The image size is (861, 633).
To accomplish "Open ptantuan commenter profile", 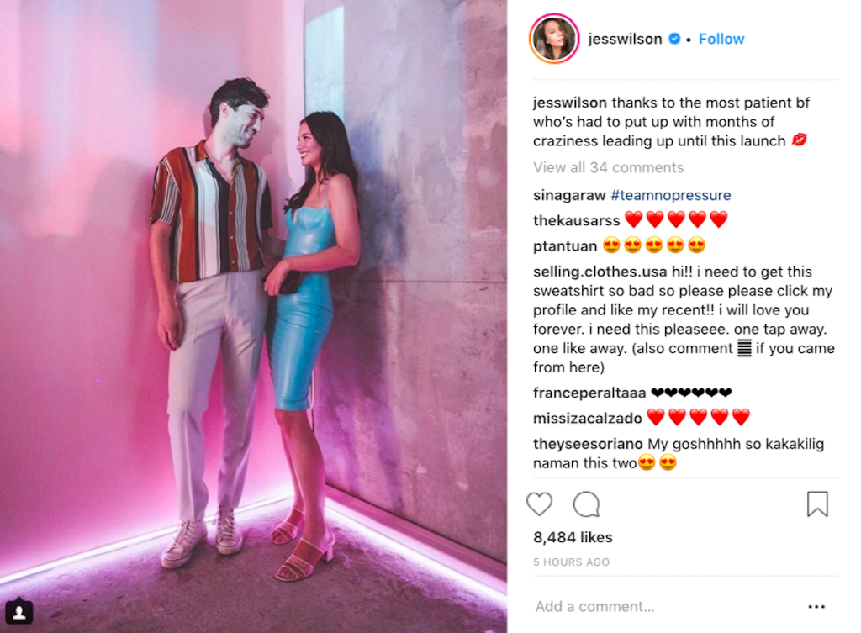I will click(x=565, y=246).
